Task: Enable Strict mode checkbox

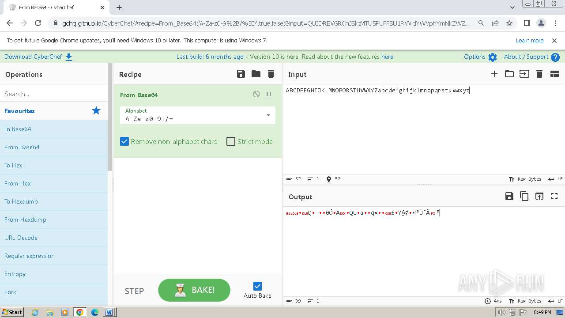Action: (231, 142)
